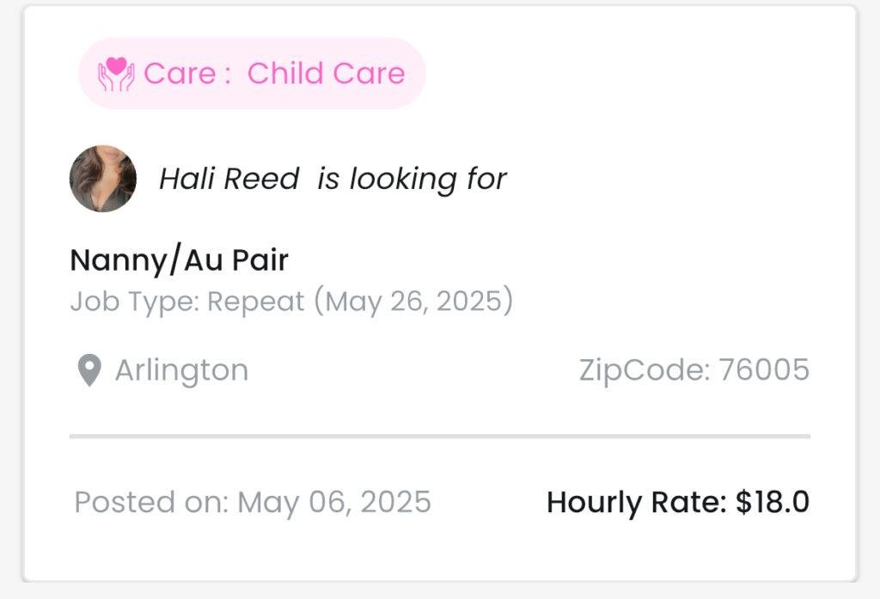
Task: Click the Job Type: Repeat line
Action: (291, 301)
